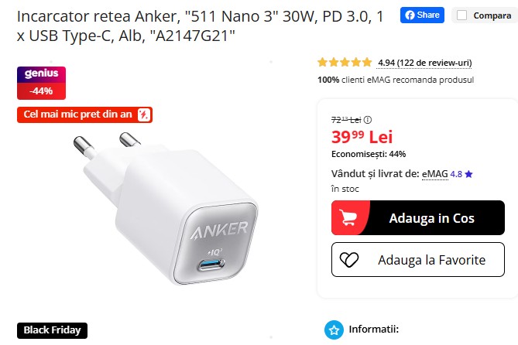Open the Anker charger product image
Image resolution: width=518 pixels, height=345 pixels.
pyautogui.click(x=165, y=208)
